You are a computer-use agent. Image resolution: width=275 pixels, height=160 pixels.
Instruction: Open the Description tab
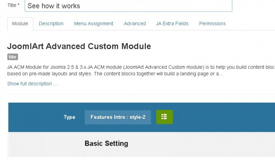(51, 24)
